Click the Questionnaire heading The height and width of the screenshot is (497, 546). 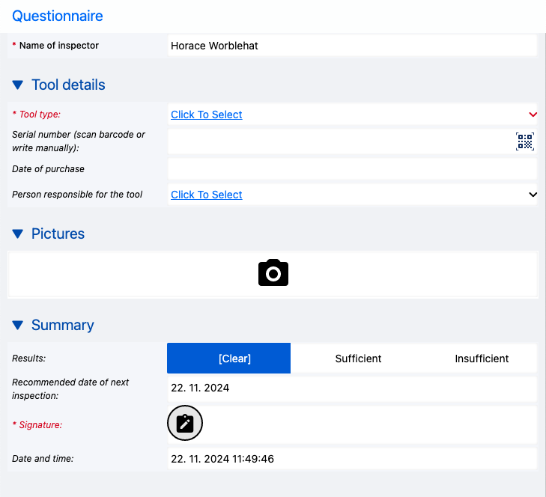pos(58,16)
